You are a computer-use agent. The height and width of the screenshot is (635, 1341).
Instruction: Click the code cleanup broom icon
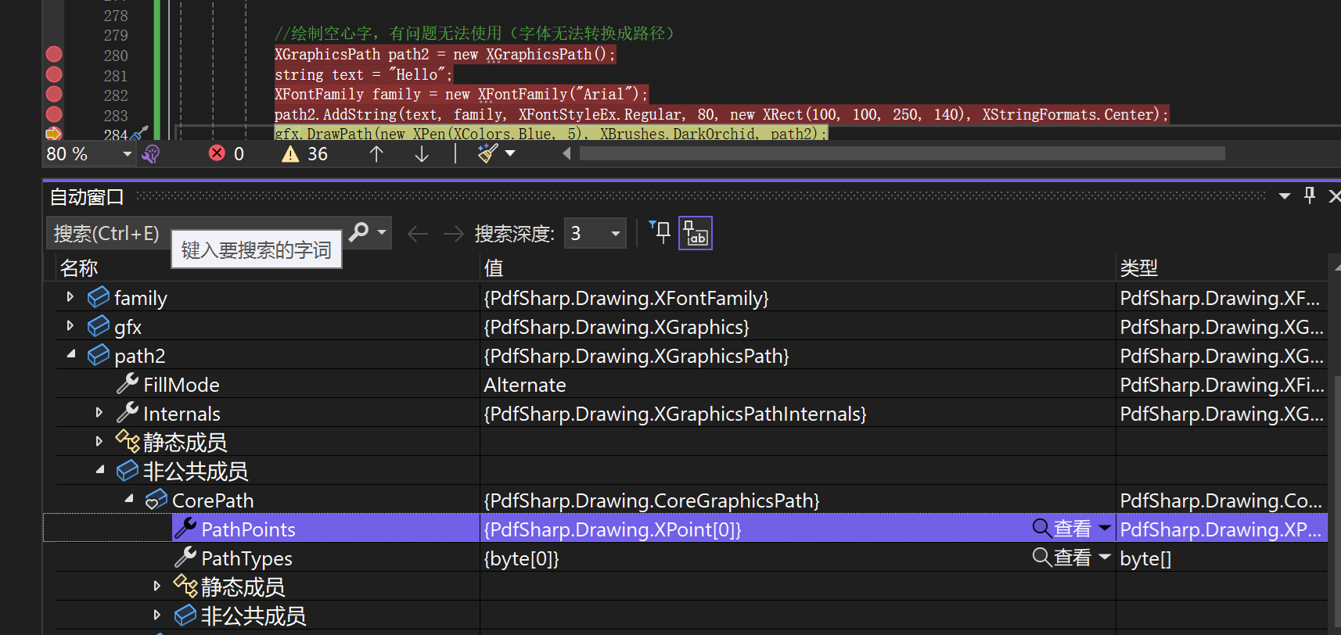[488, 153]
